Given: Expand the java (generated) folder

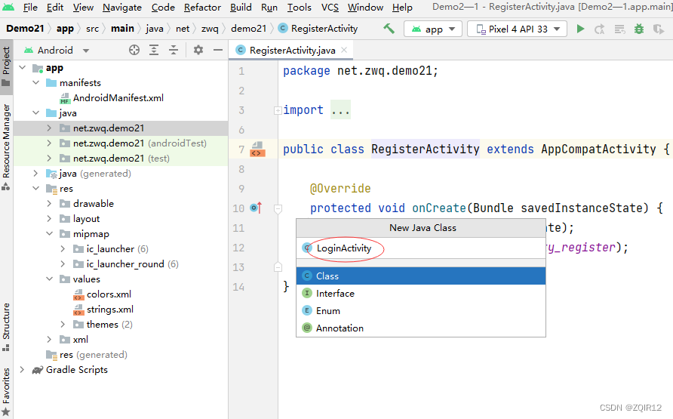Looking at the screenshot, I should point(35,174).
